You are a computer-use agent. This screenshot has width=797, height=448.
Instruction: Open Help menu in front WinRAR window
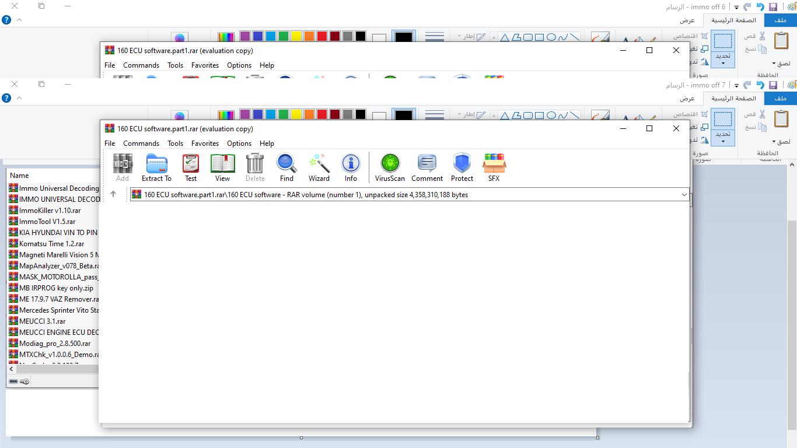pyautogui.click(x=267, y=143)
